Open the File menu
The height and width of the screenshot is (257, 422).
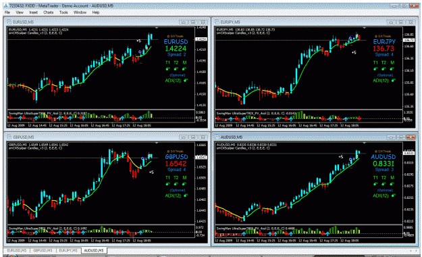pyautogui.click(x=7, y=12)
